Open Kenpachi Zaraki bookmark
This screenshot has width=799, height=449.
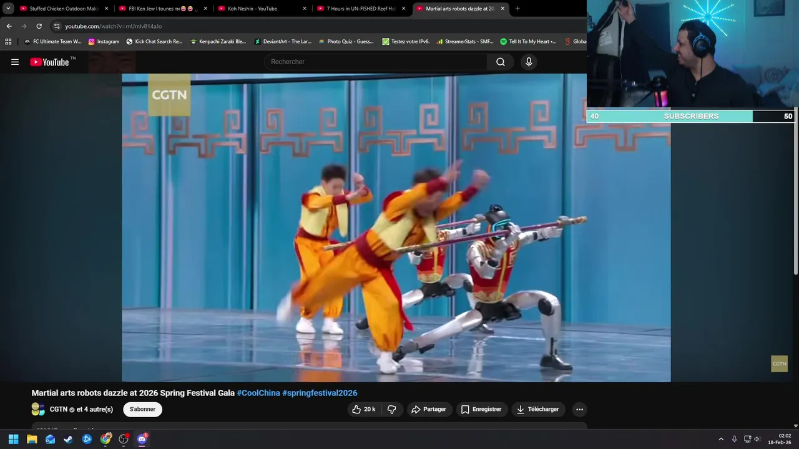pyautogui.click(x=218, y=42)
